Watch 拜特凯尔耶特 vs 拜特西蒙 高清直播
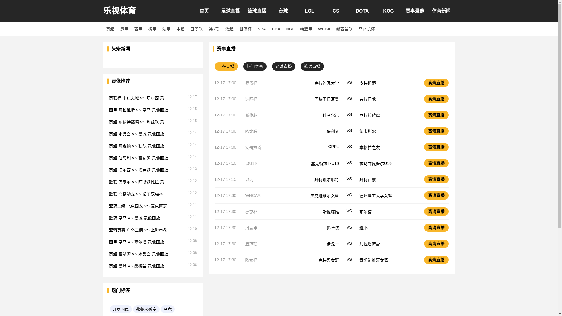The image size is (562, 316). pyautogui.click(x=436, y=179)
